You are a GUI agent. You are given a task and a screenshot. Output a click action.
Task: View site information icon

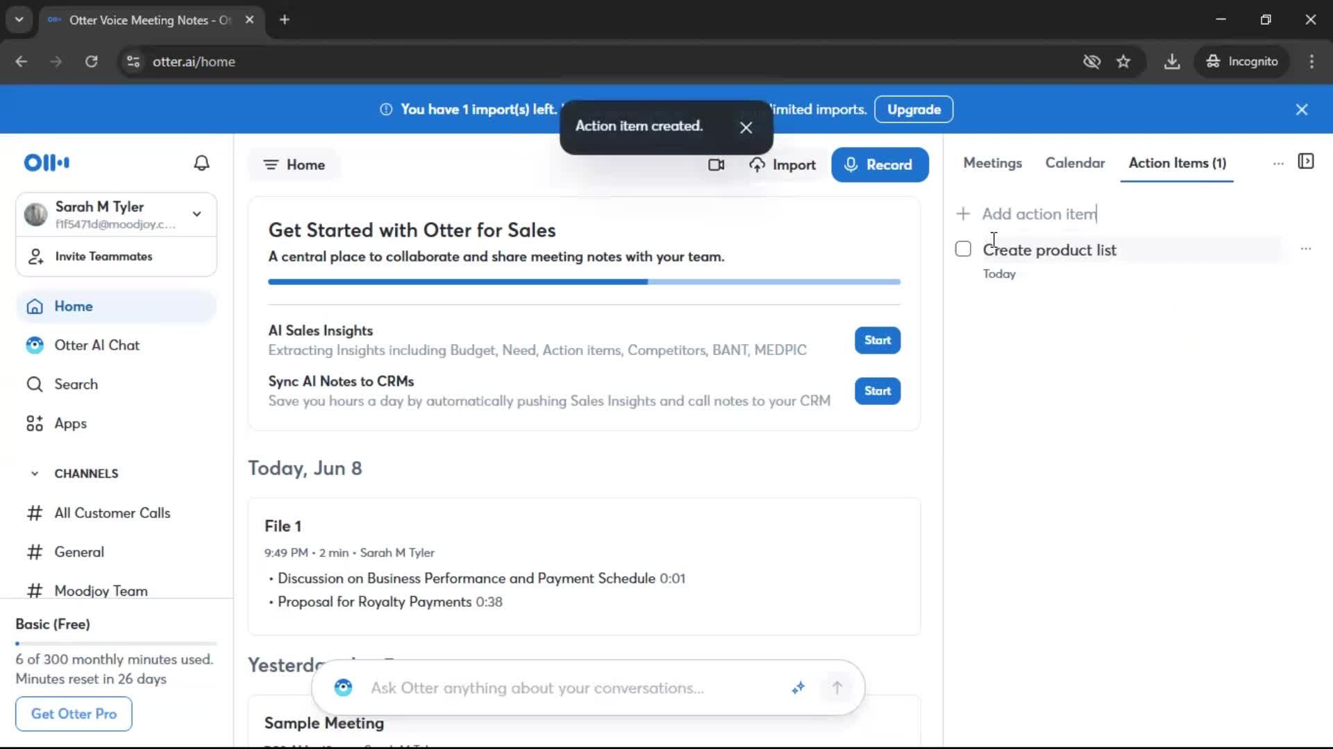[x=133, y=62]
